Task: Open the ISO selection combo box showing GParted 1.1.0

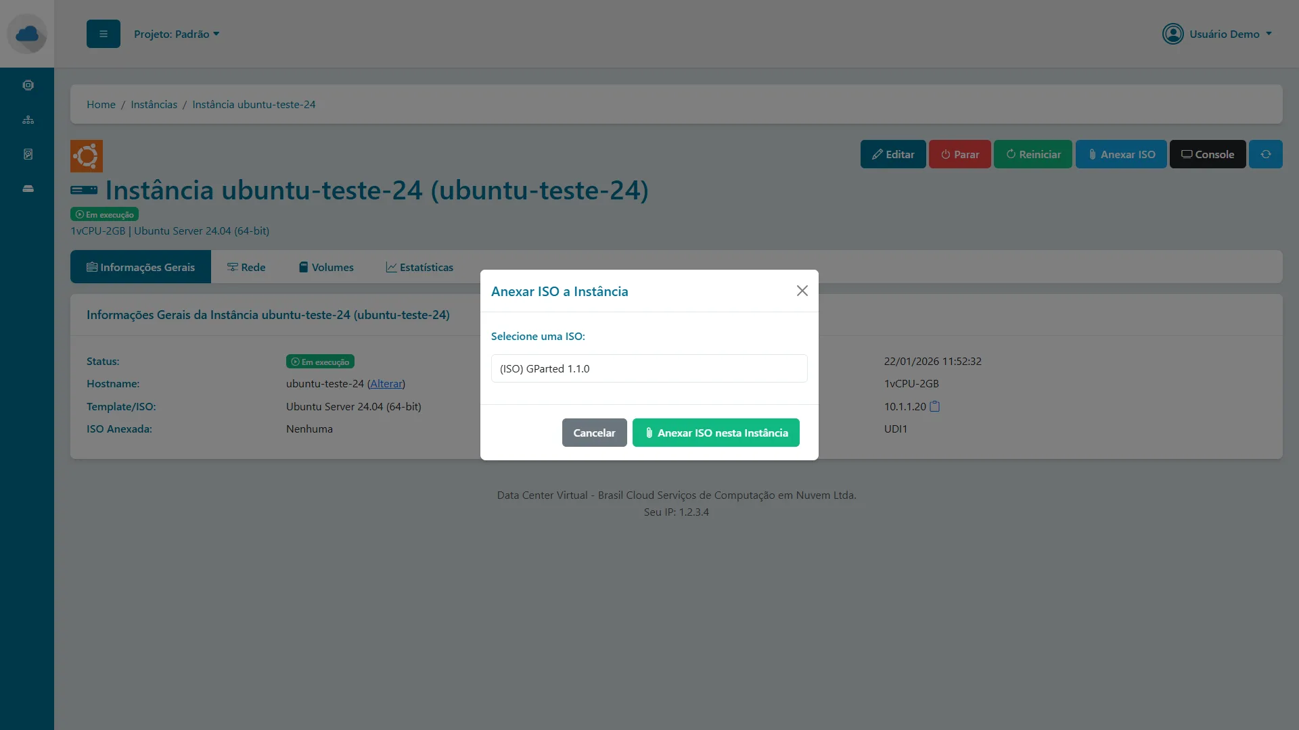Action: 649,368
